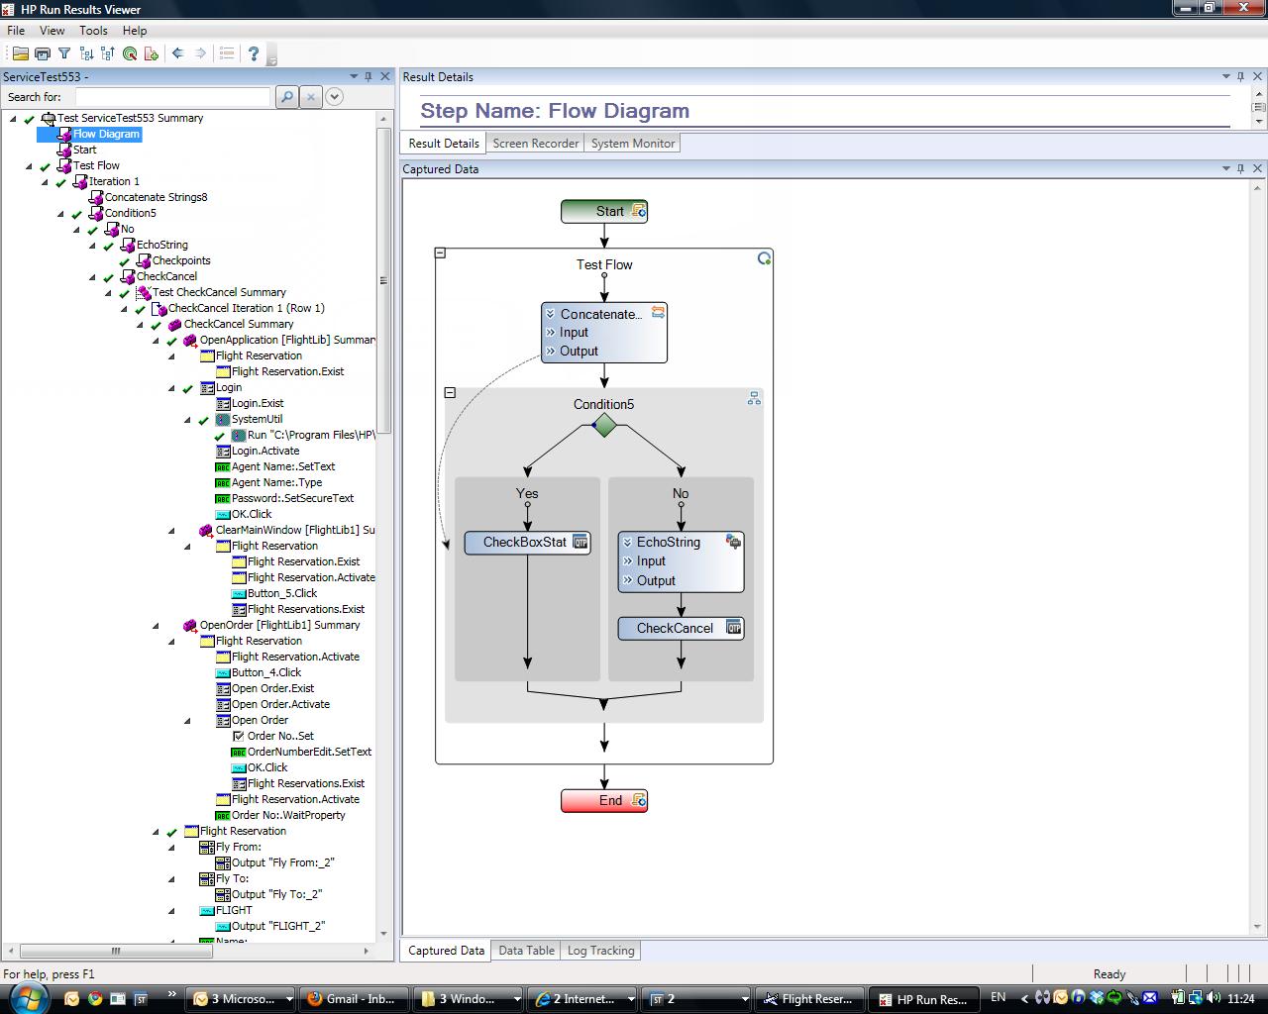Viewport: 1268px width, 1014px height.
Task: Click inside the Search for input field
Action: (172, 96)
